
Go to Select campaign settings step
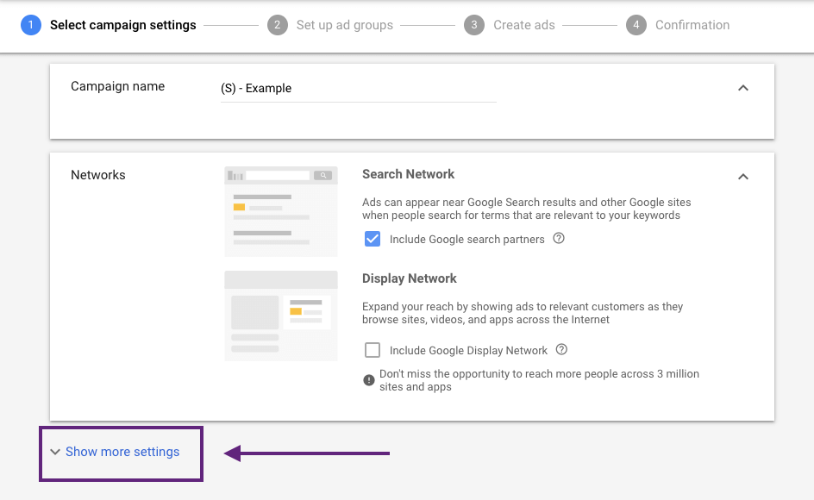pyautogui.click(x=123, y=25)
